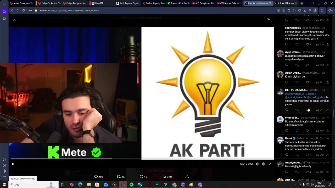Go back to previous page
Screen dimensions: 335x188
[x=12, y=10]
